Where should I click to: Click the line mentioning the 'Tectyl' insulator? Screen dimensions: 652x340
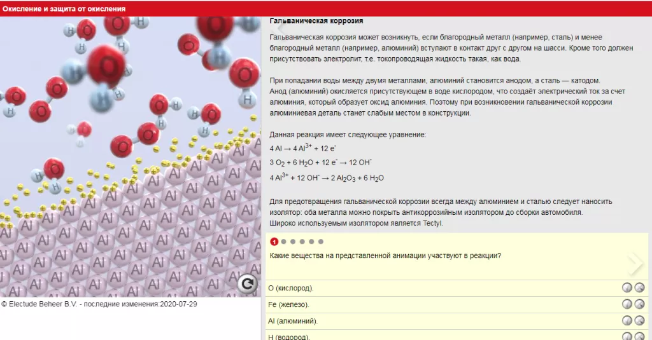click(356, 223)
